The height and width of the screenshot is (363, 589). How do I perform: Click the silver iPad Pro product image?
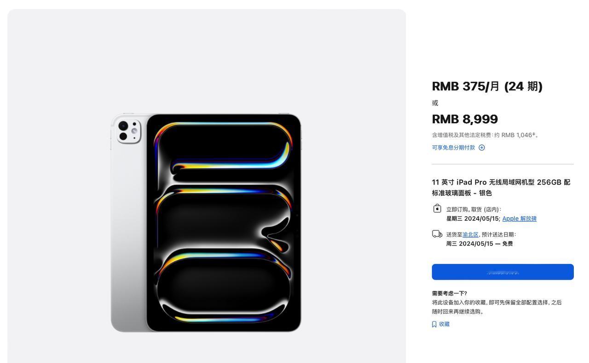point(206,223)
